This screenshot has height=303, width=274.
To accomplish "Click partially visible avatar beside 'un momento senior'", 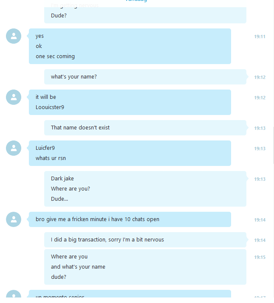I will pyautogui.click(x=14, y=294).
